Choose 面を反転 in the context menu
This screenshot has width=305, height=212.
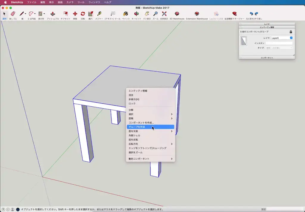click(x=150, y=140)
